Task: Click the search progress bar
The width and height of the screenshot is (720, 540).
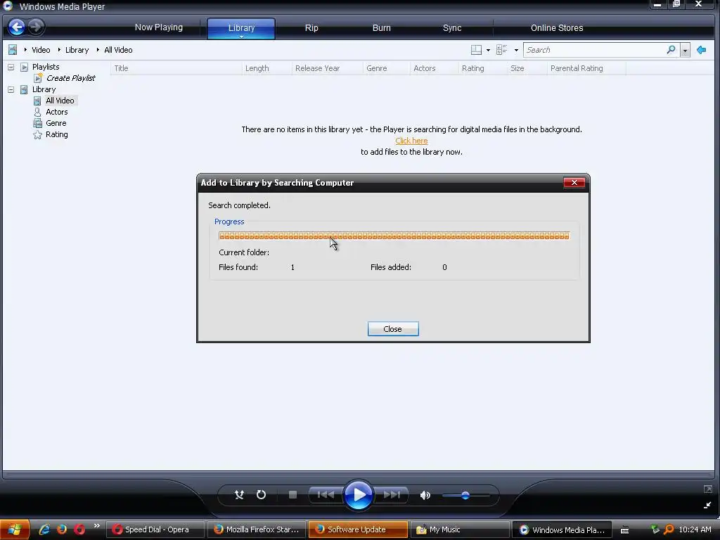Action: (x=394, y=236)
